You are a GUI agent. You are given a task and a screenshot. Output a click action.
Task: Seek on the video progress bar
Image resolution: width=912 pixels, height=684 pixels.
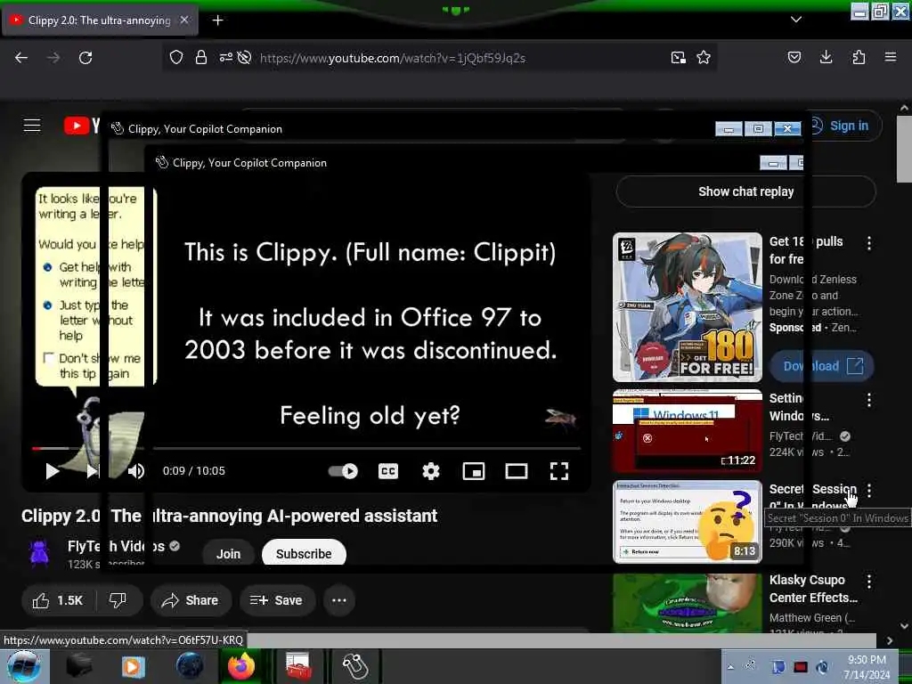coord(306,449)
